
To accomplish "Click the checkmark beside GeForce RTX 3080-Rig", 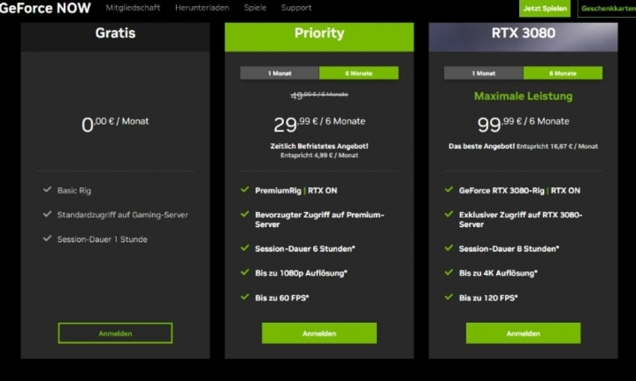I will (448, 190).
